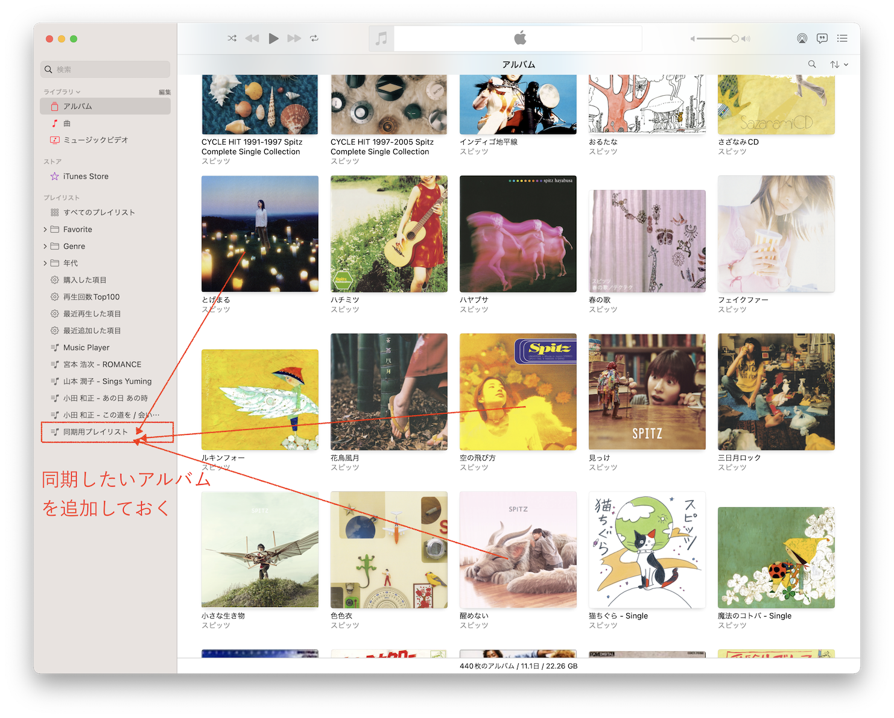Open the インディゴ地平線 album cover

518,104
